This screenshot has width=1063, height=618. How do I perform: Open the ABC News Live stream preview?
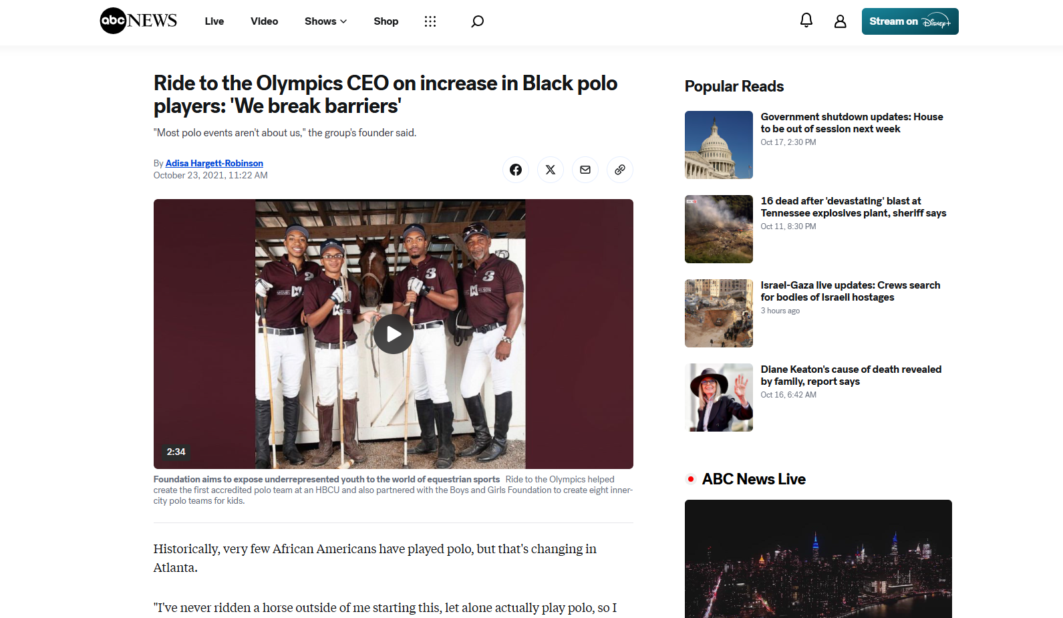tap(818, 559)
